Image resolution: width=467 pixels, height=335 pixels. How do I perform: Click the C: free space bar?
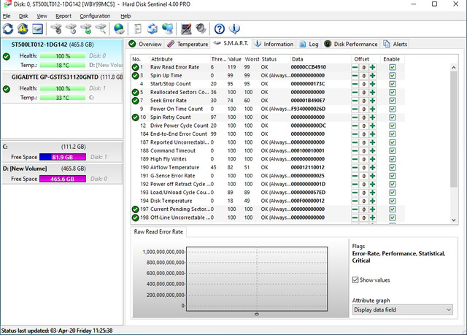coord(63,157)
